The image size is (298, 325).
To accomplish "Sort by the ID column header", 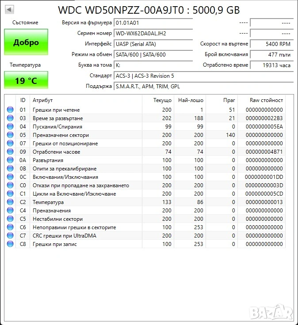I will coord(23,100).
